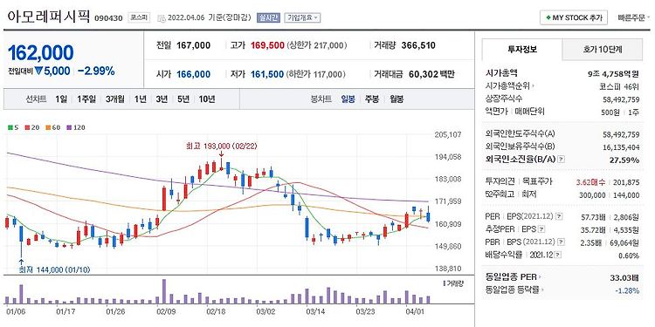Screen dimensions: 655x327
Task: Click the 아모레퍼시픽 stock name heading
Action: (x=48, y=17)
